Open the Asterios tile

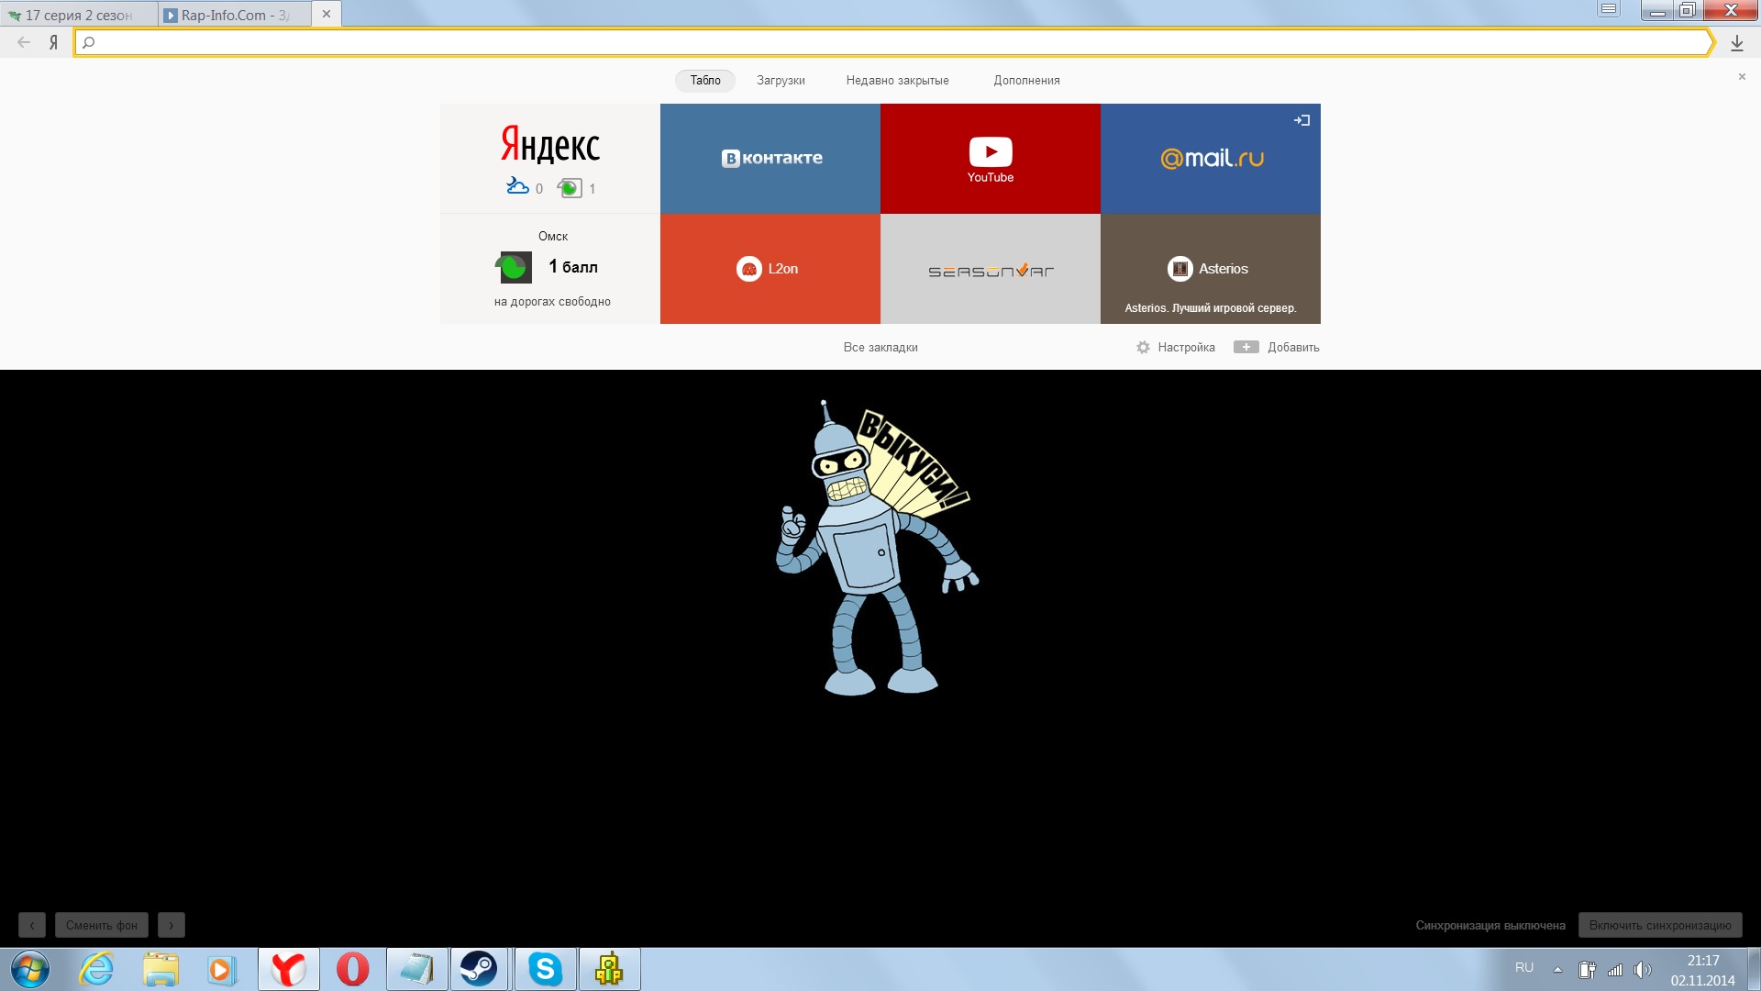tap(1211, 269)
